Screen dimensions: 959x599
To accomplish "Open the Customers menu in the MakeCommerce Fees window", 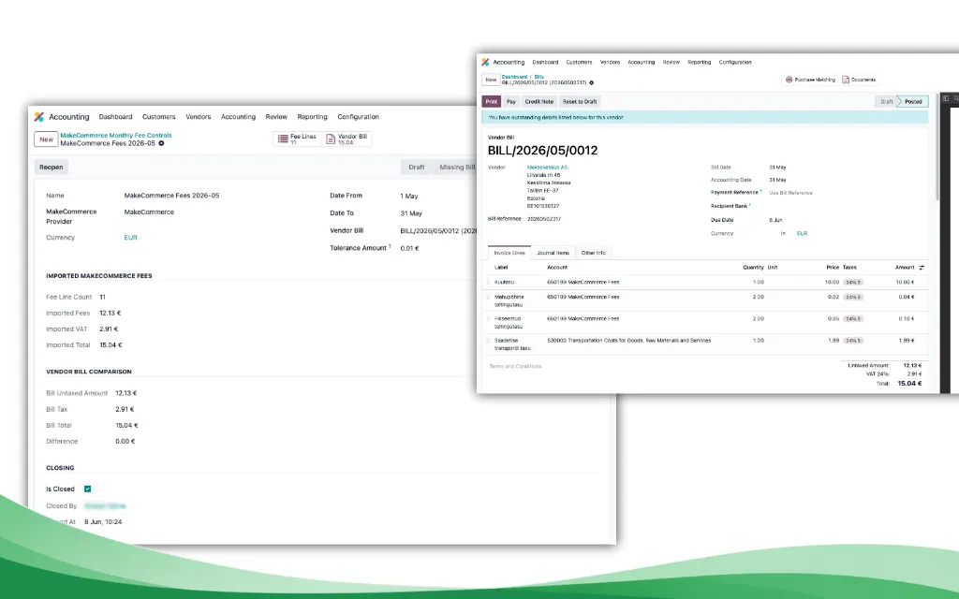I will coord(159,117).
